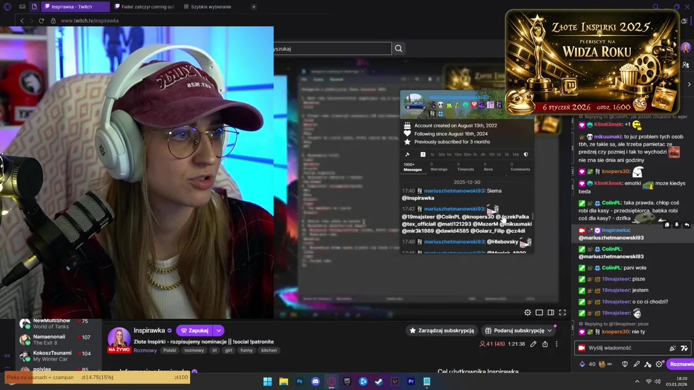The width and height of the screenshot is (694, 390).
Task: Open mini player mode icon
Action: [x=539, y=313]
